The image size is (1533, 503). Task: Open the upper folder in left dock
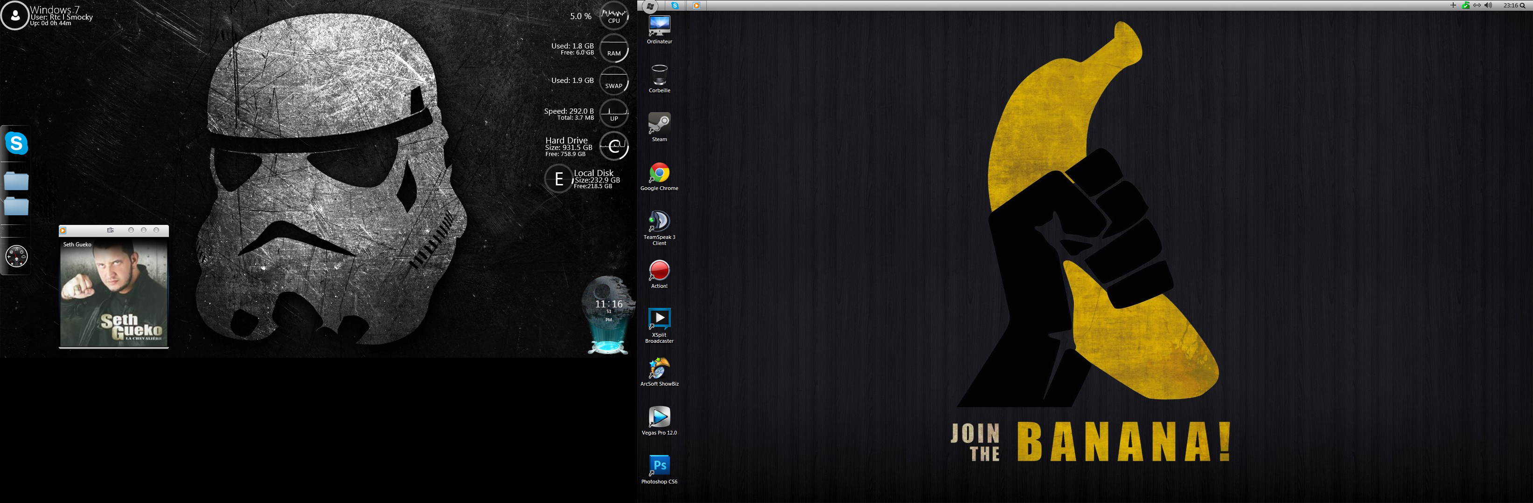click(17, 181)
